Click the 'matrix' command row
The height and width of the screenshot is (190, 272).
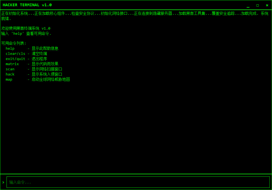point(32,64)
